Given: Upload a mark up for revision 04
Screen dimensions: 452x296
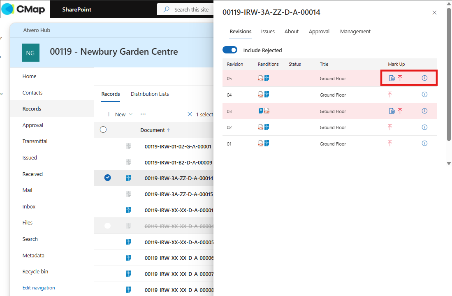Looking at the screenshot, I should [390, 95].
